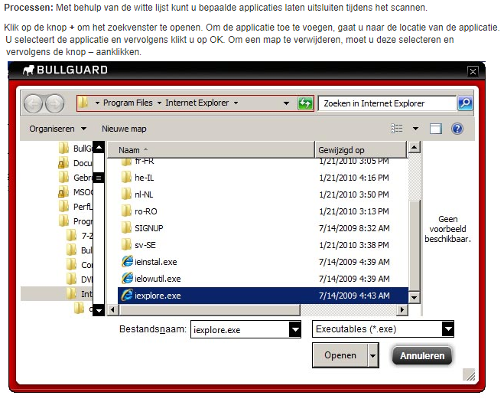504x402 pixels.
Task: Toggle the preview pane icon
Action: coord(435,129)
